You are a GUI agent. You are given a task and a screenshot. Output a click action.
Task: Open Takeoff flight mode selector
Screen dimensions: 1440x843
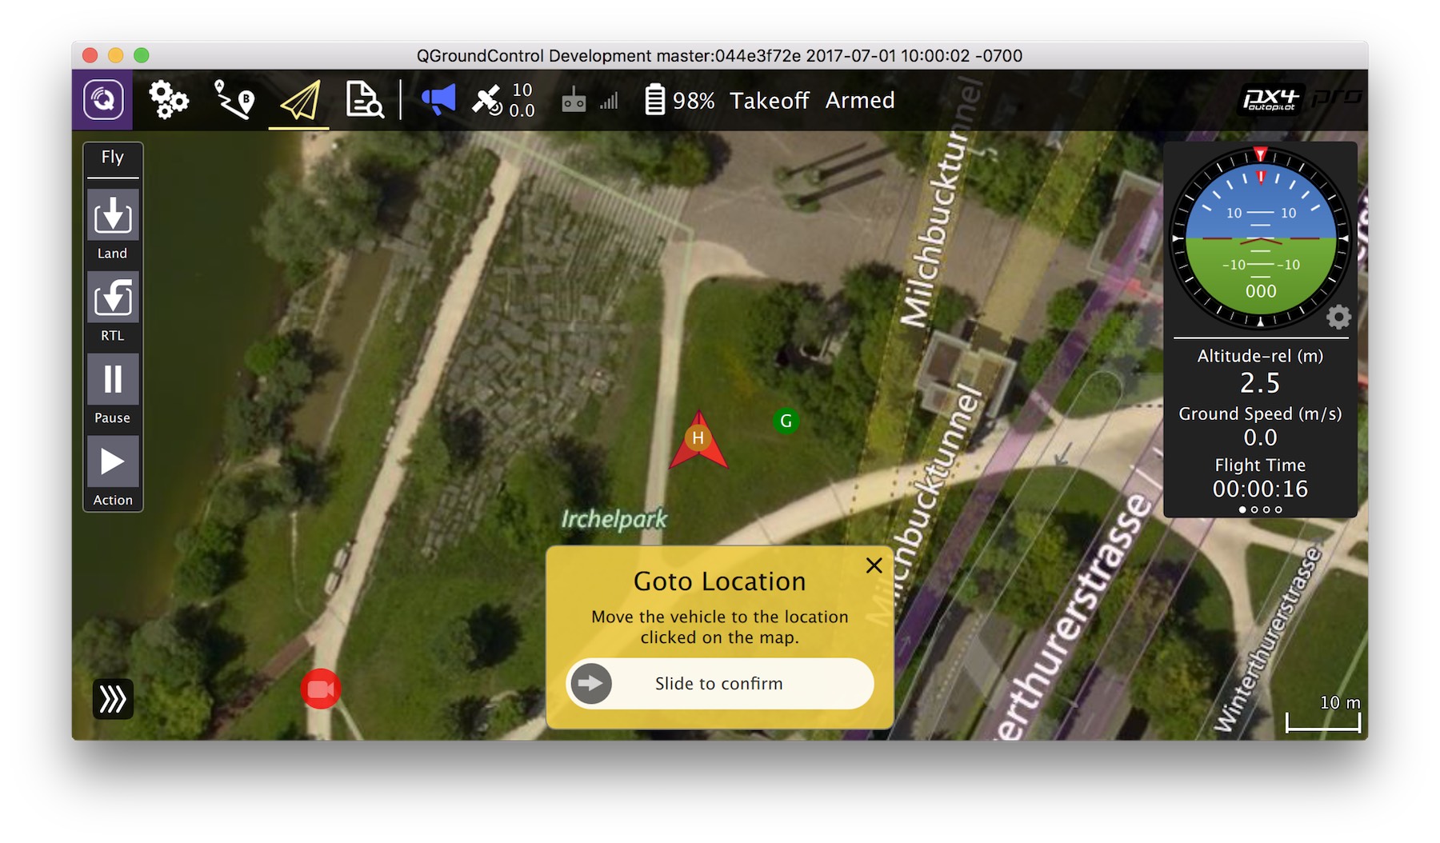click(x=769, y=101)
